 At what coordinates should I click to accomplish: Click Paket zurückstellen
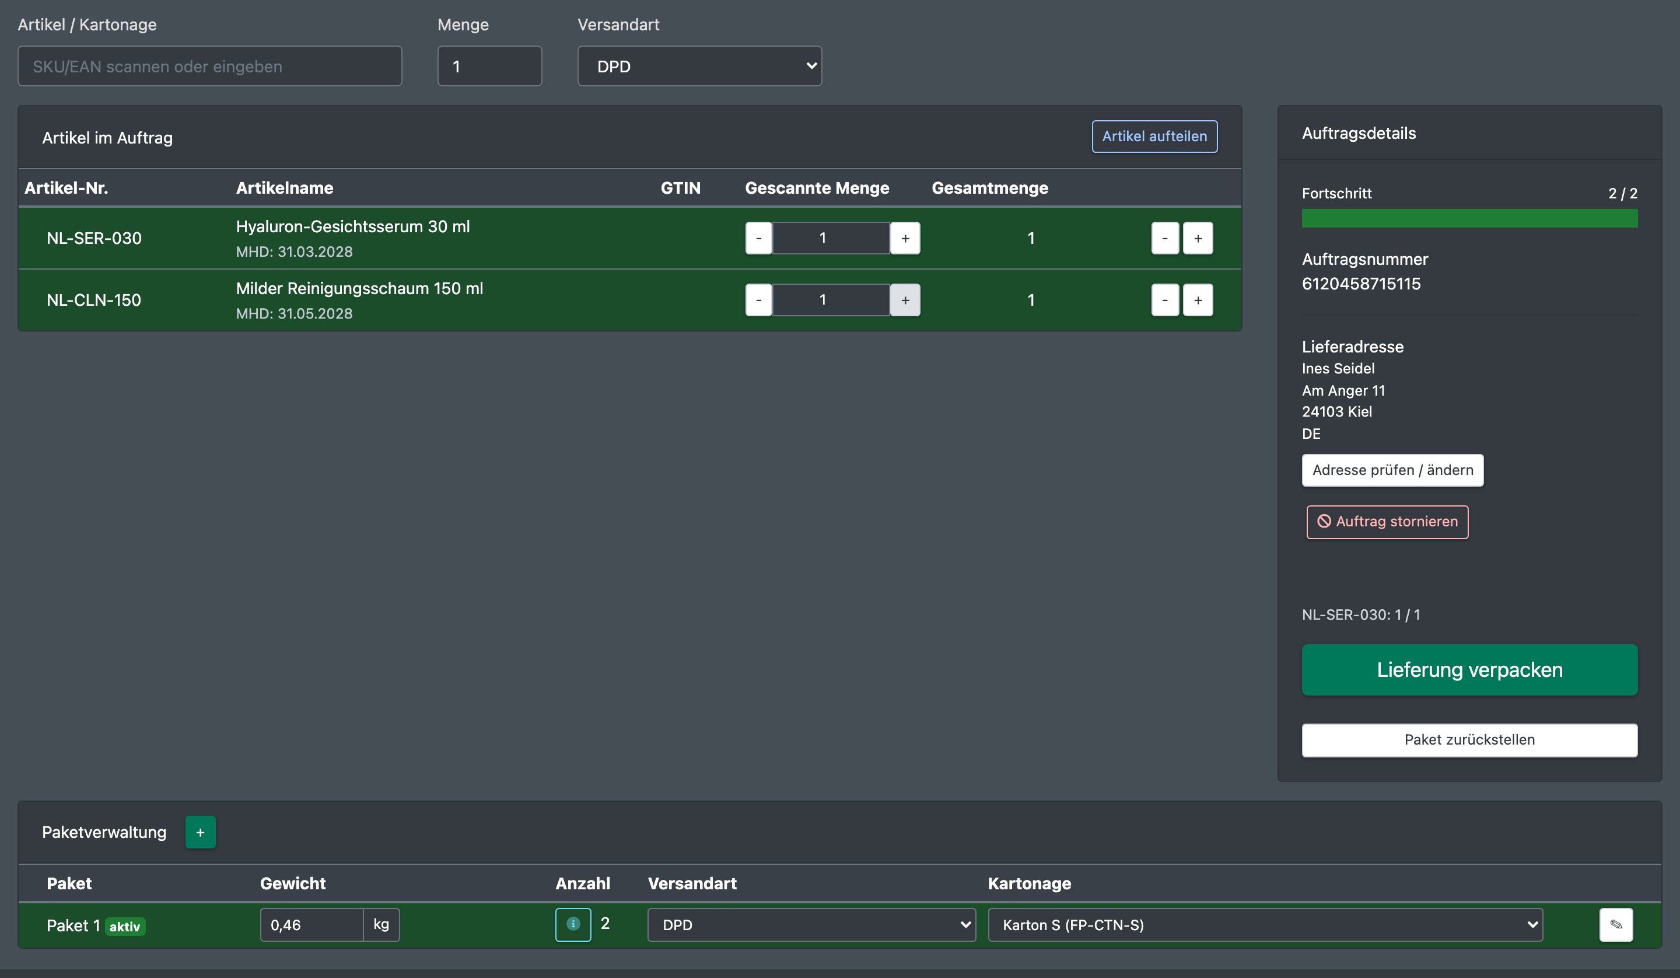[1469, 740]
